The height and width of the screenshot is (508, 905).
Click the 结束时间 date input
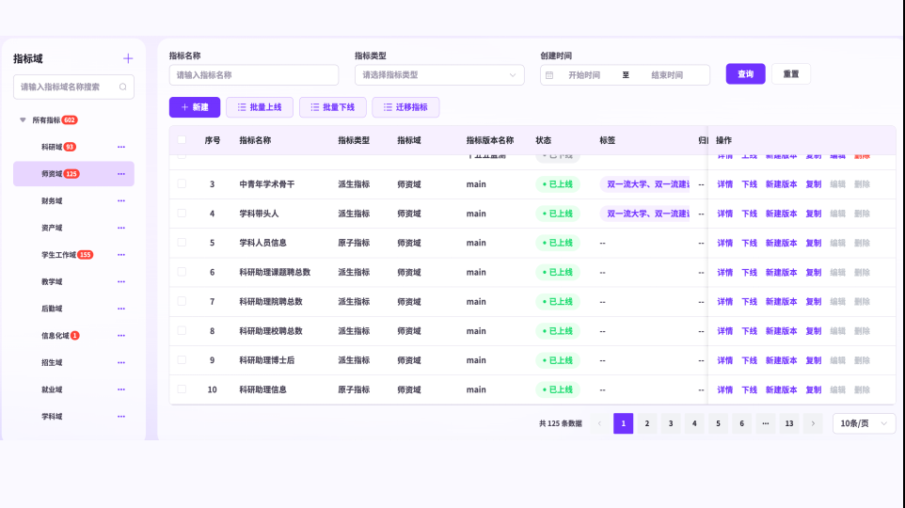point(667,75)
